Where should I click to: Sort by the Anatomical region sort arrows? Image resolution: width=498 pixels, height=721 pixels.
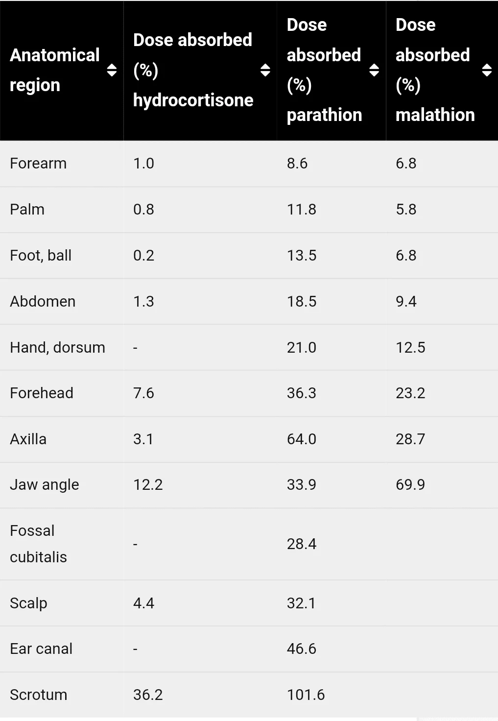[x=112, y=70]
